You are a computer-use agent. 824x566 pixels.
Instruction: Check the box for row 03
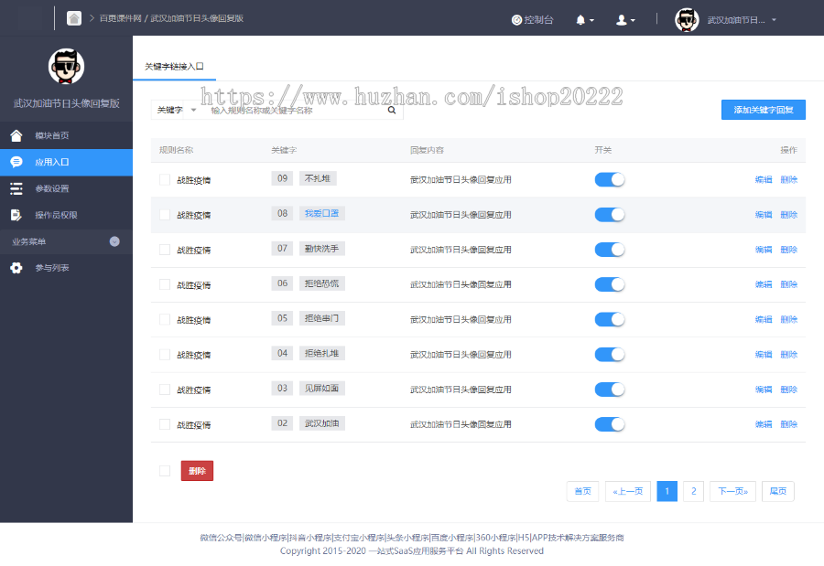165,390
